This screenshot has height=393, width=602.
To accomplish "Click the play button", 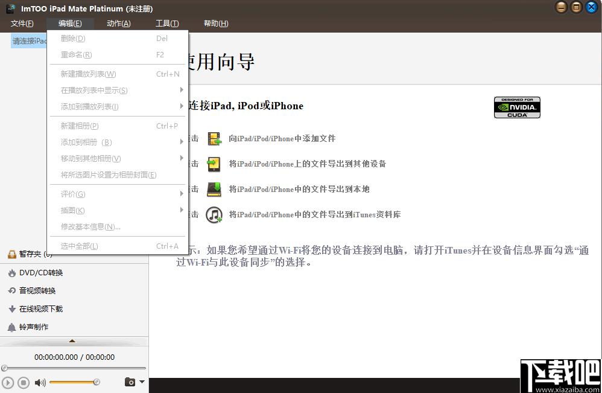I will tap(7, 383).
